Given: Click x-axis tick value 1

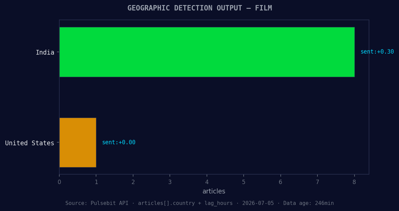Looking at the screenshot, I should 96,182.
